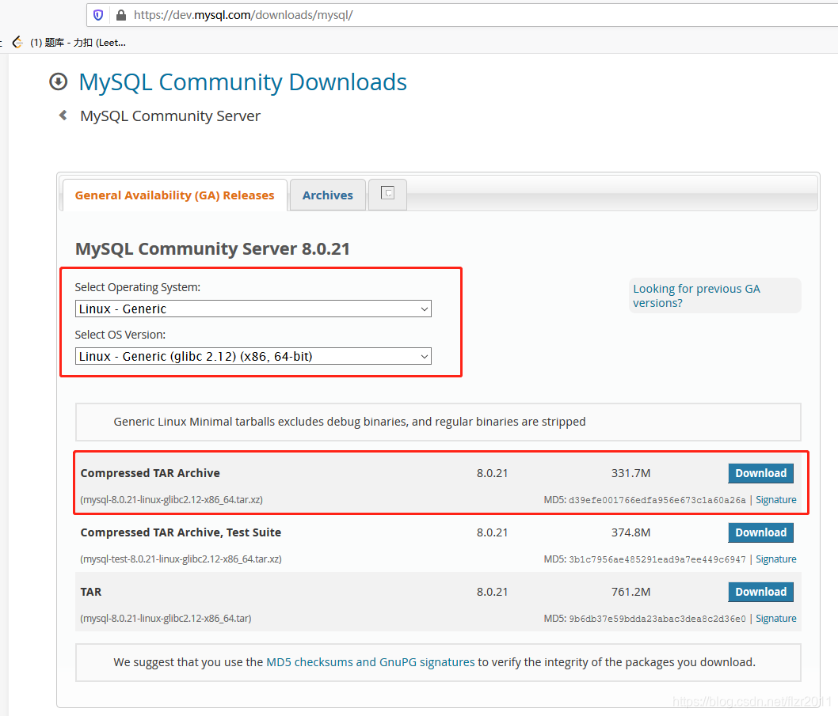Click the MySQL Community Server breadcrumb text
The image size is (838, 716).
coord(170,116)
